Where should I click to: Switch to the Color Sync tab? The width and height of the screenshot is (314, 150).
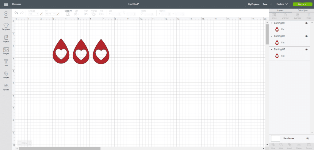pos(303,11)
